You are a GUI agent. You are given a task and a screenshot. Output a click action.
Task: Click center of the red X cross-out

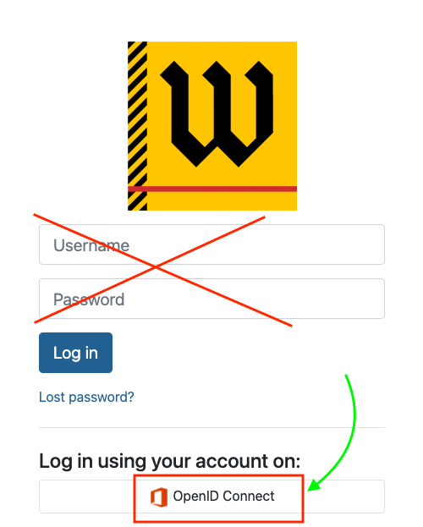(156, 267)
